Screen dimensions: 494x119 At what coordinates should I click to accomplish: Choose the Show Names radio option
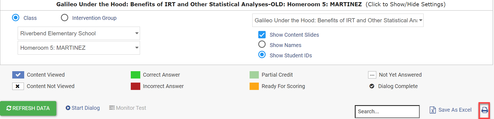pos(262,44)
